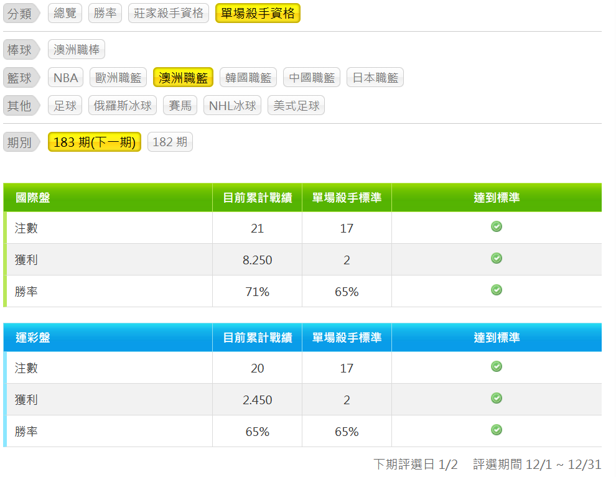616x477 pixels.
Task: Switch to the 總覽 category tab
Action: click(65, 13)
